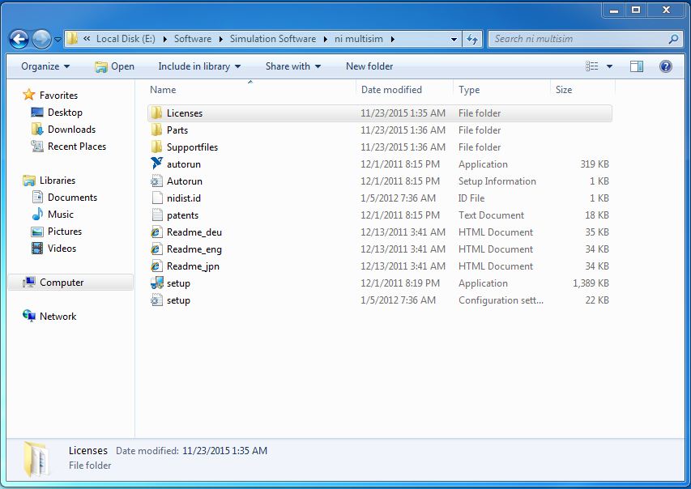Click Licenses folder thumbnail in details pane

36,459
